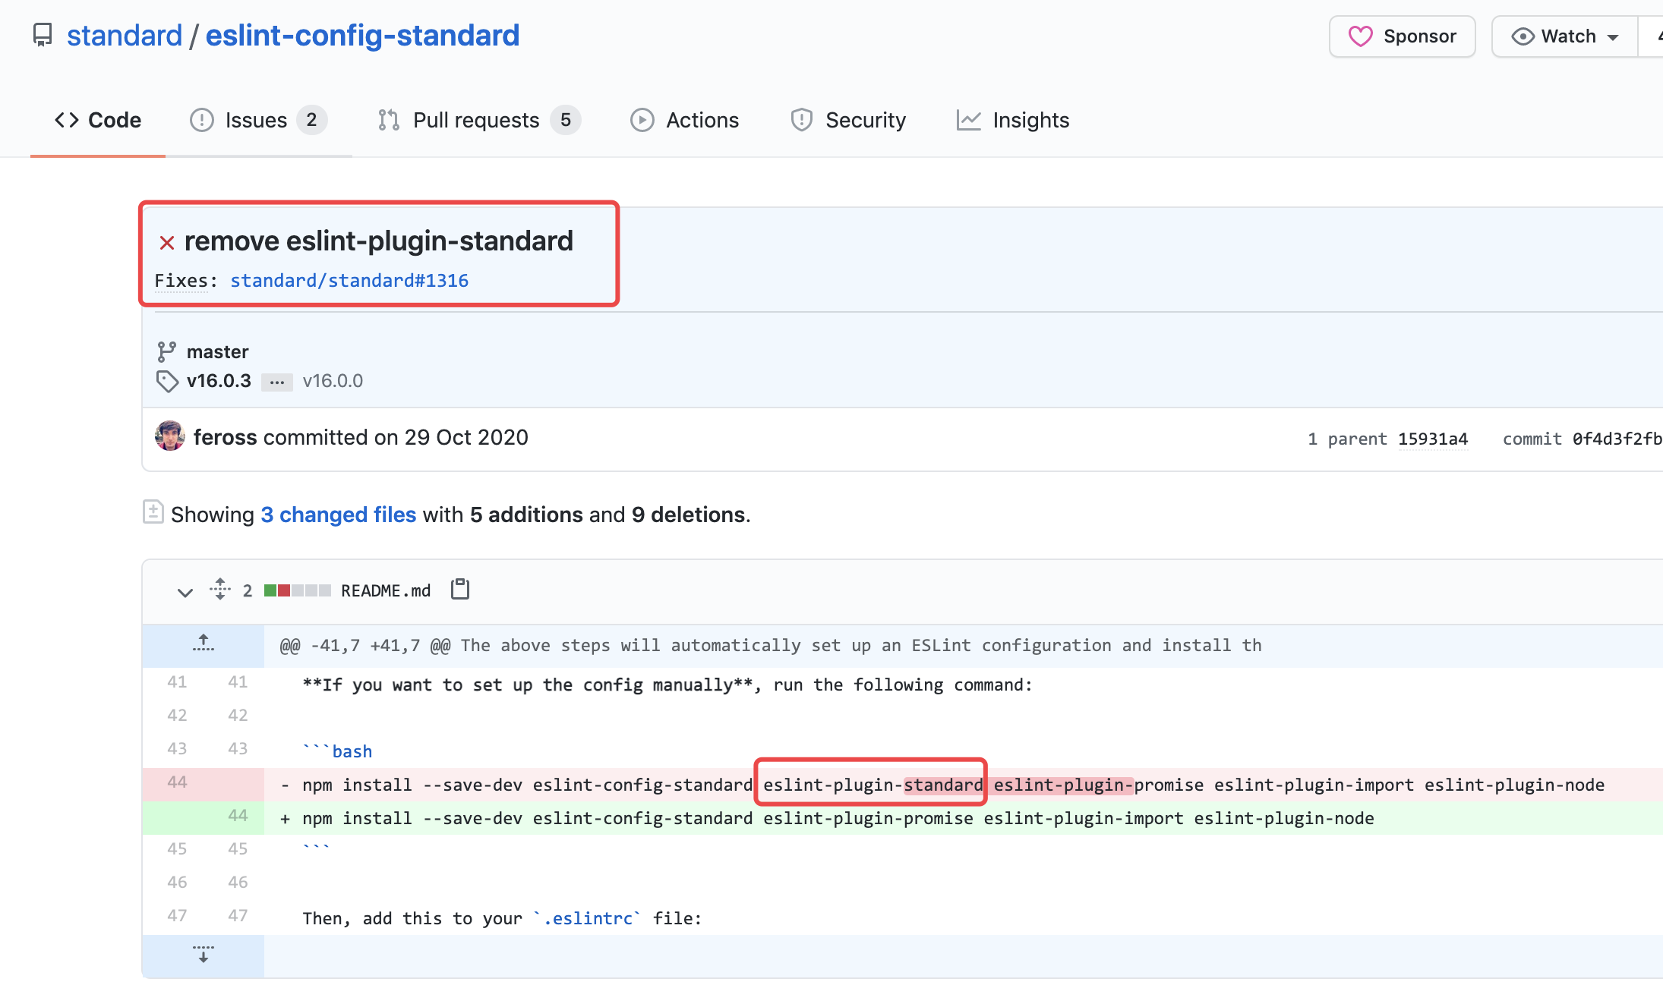The height and width of the screenshot is (982, 1663).
Task: Collapse the README.md diff with the chevron
Action: (185, 592)
